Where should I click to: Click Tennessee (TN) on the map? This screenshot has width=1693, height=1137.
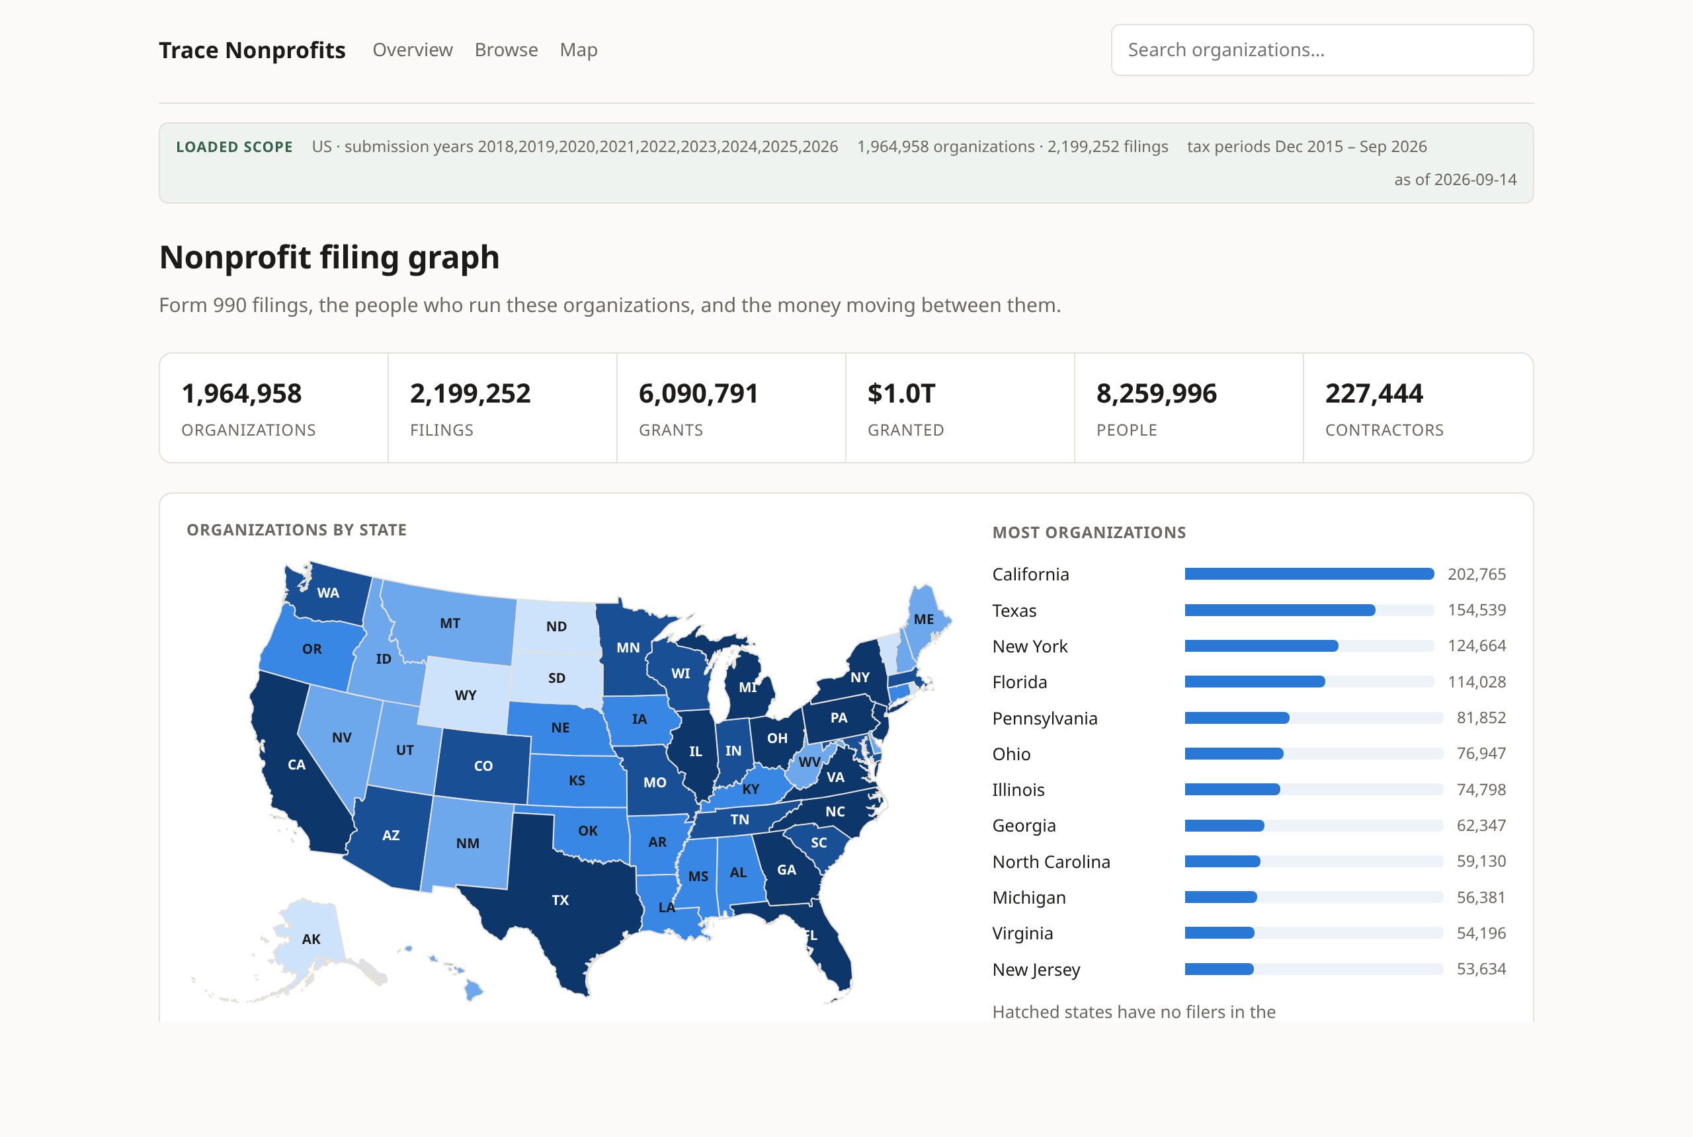pyautogui.click(x=739, y=820)
